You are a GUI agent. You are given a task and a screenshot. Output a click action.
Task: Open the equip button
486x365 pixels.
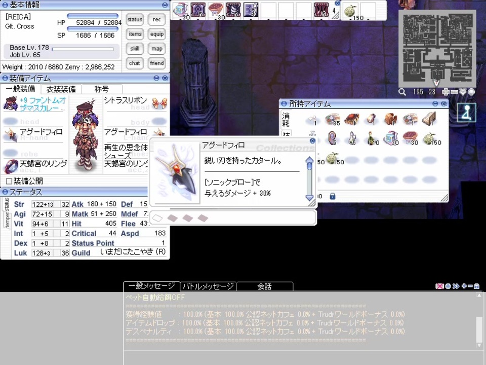pyautogui.click(x=156, y=34)
